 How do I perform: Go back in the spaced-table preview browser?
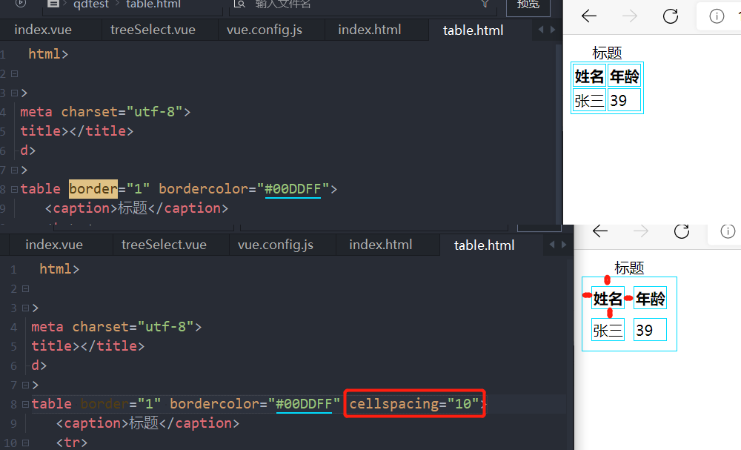click(600, 231)
